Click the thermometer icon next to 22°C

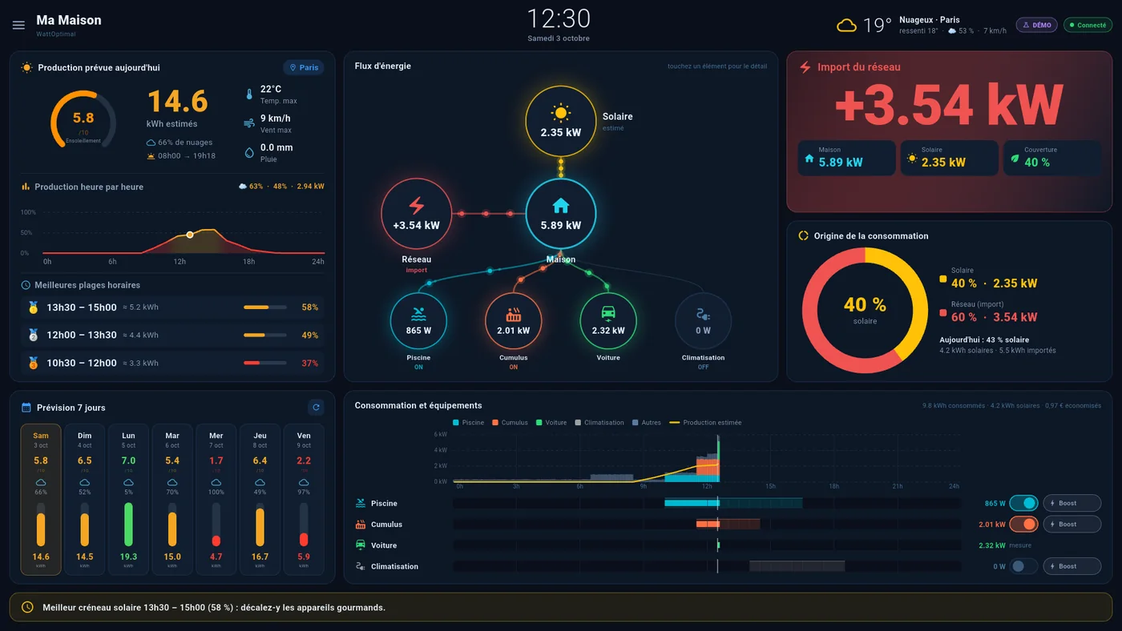coord(249,94)
